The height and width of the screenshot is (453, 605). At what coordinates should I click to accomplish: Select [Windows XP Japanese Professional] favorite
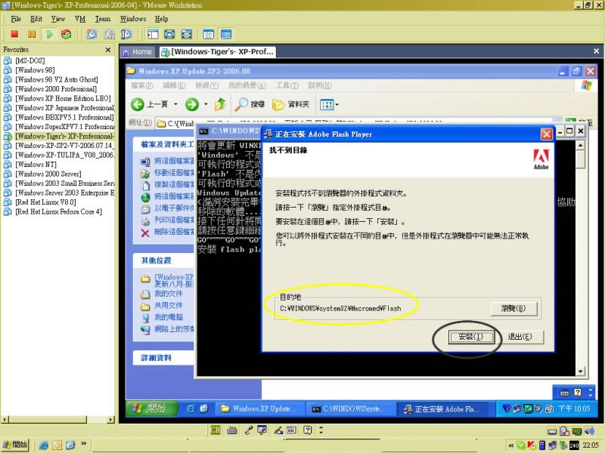[64, 108]
